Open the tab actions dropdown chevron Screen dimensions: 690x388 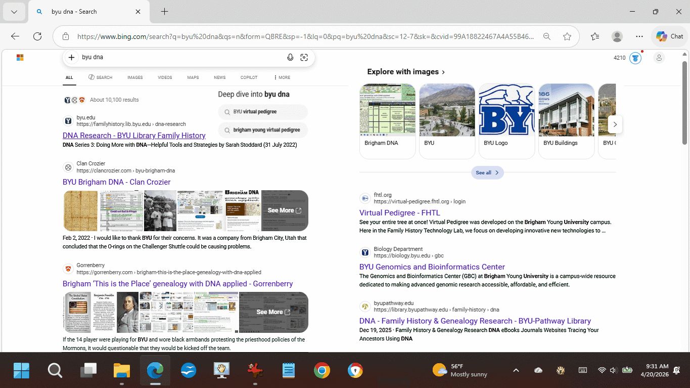(14, 12)
